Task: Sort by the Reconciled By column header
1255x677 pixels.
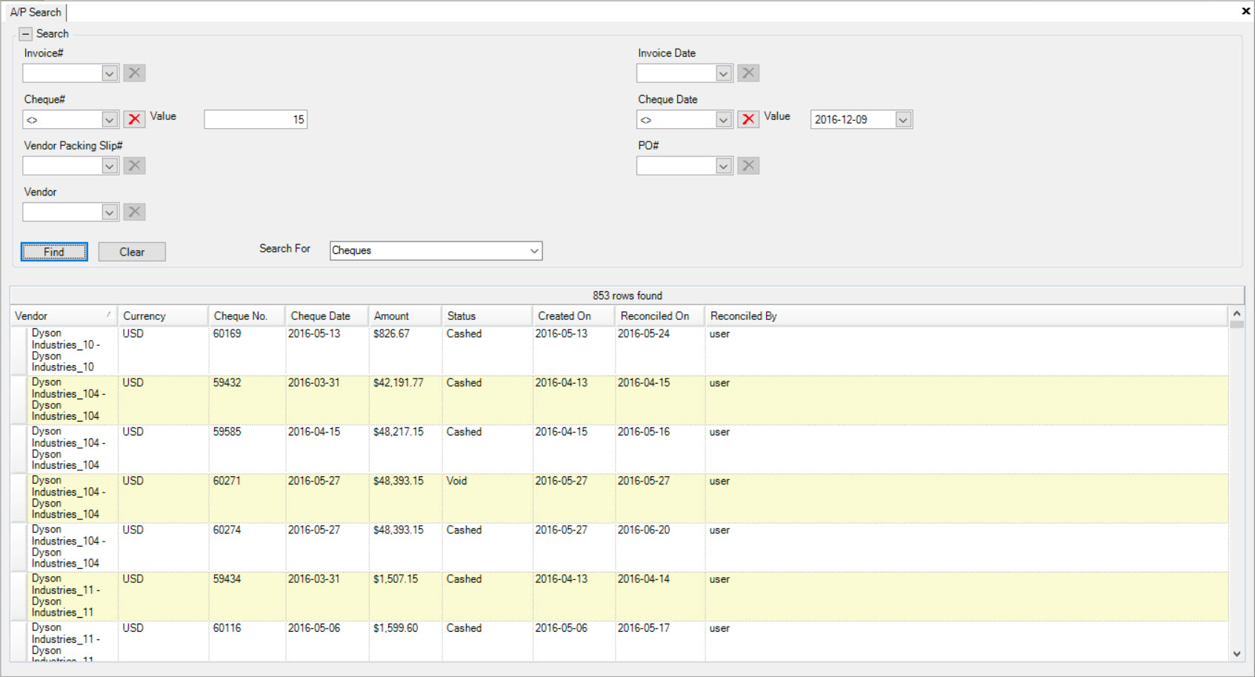Action: 966,316
